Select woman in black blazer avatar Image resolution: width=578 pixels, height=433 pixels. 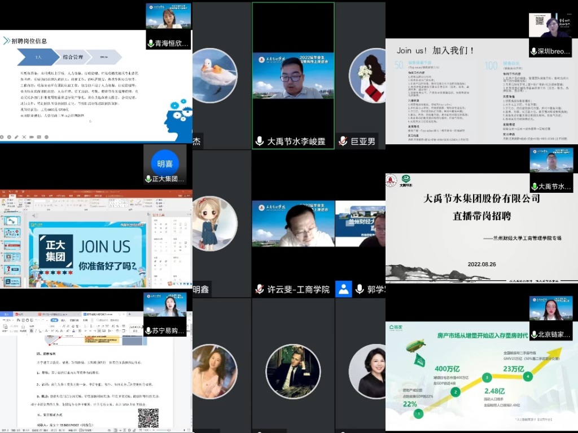coord(368,371)
